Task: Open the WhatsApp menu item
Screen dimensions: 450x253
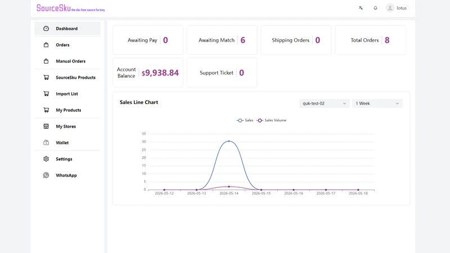Action: tap(67, 175)
